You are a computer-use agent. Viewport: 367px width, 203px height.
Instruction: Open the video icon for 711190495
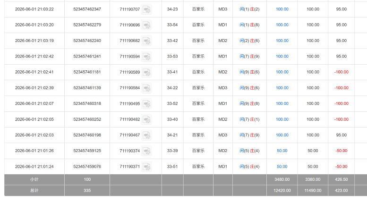[x=146, y=104]
